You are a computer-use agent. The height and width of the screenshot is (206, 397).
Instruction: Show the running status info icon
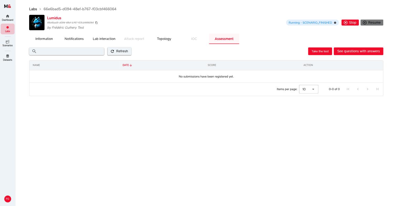[335, 23]
